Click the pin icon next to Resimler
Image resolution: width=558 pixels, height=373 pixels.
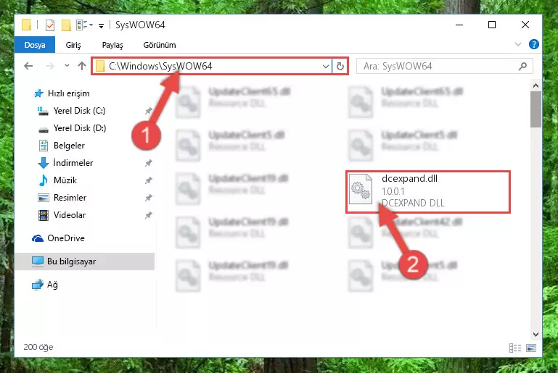coord(149,198)
